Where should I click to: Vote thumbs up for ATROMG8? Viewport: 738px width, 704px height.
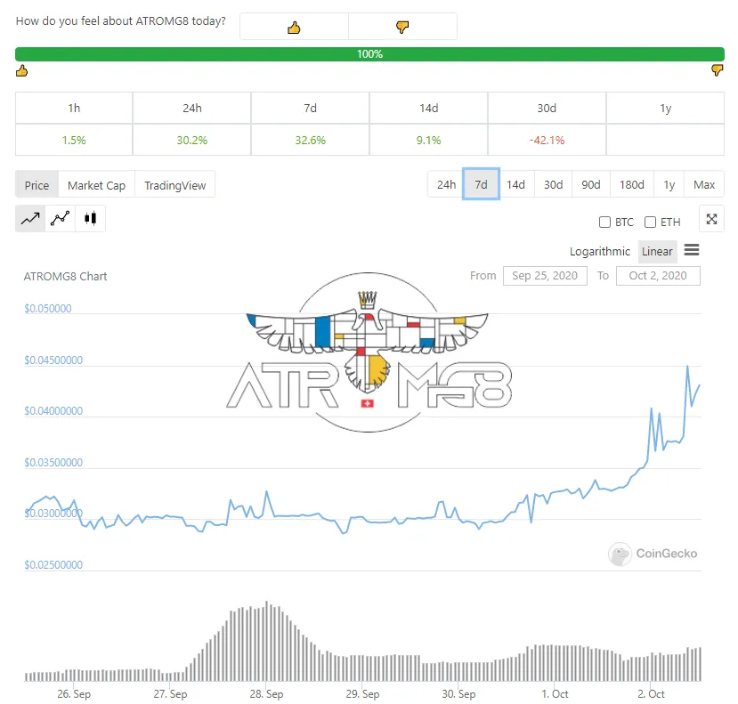point(294,27)
